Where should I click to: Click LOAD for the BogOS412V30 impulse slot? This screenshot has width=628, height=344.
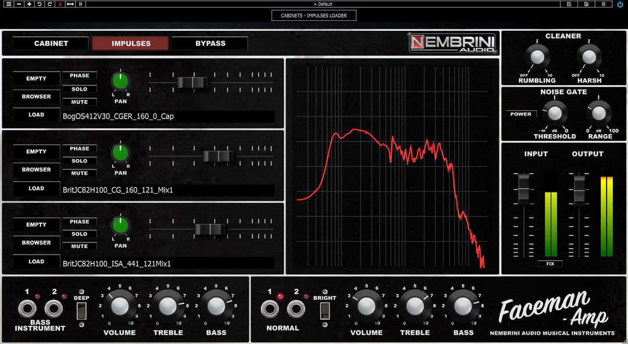click(37, 114)
